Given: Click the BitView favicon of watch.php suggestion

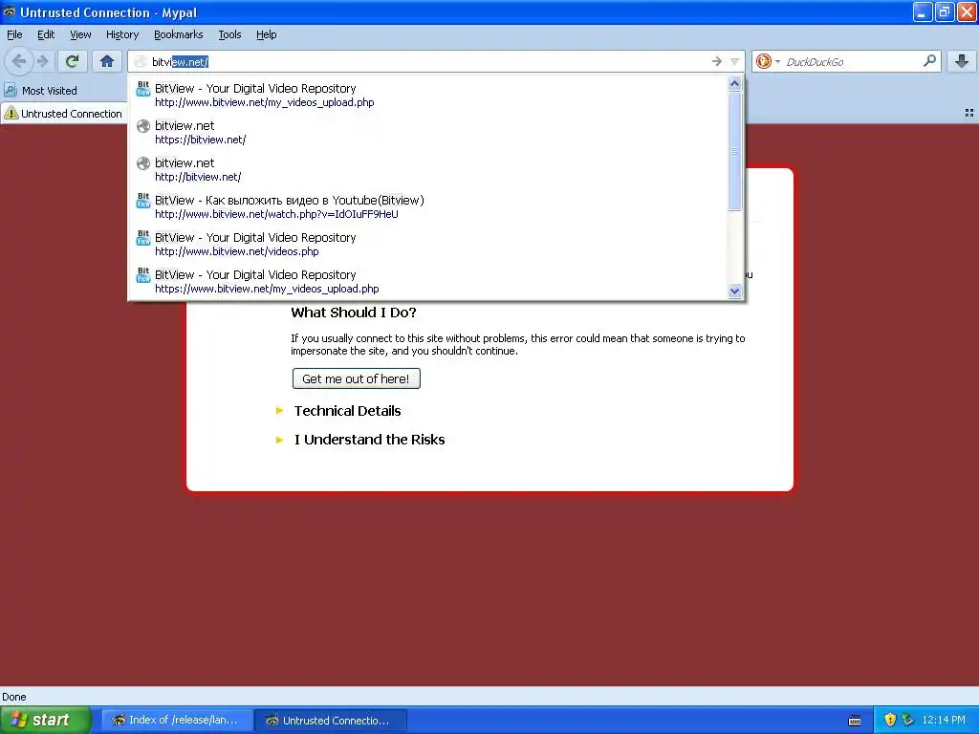Looking at the screenshot, I should 143,201.
